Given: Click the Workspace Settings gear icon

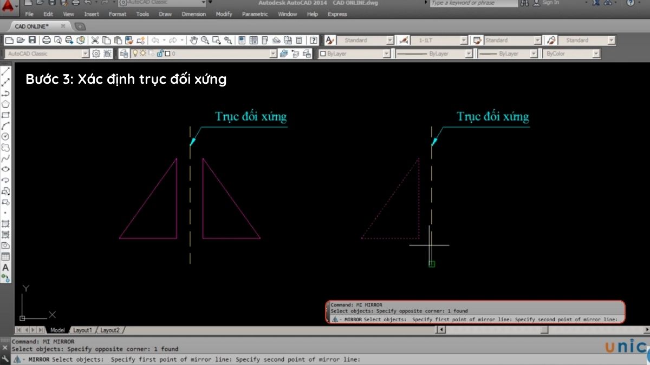Looking at the screenshot, I should click(96, 54).
